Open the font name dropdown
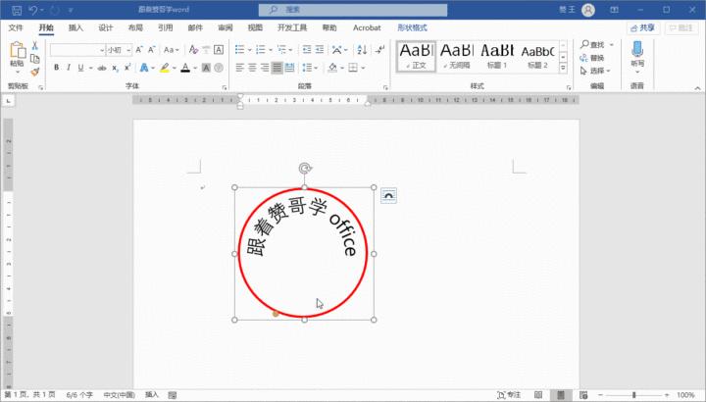The height and width of the screenshot is (402, 706). click(102, 50)
